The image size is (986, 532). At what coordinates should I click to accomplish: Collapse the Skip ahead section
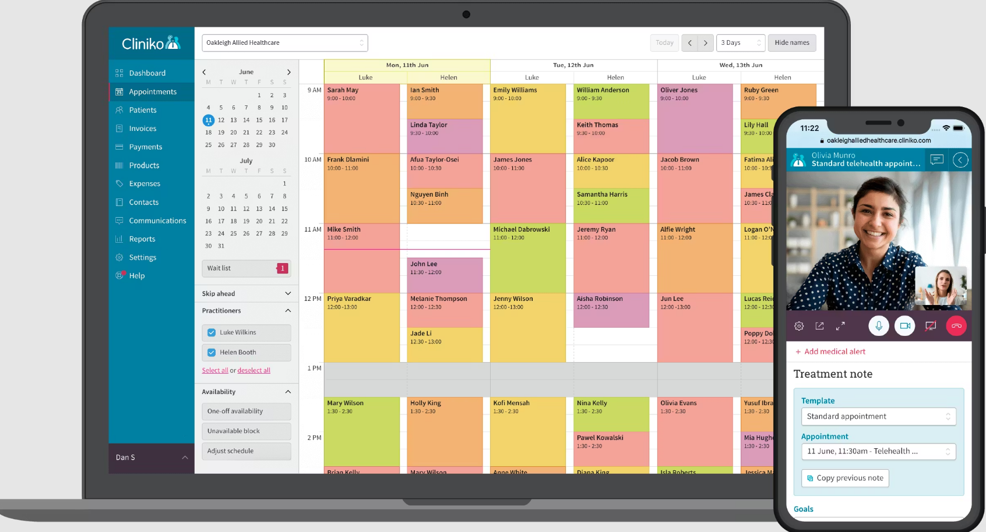tap(288, 293)
